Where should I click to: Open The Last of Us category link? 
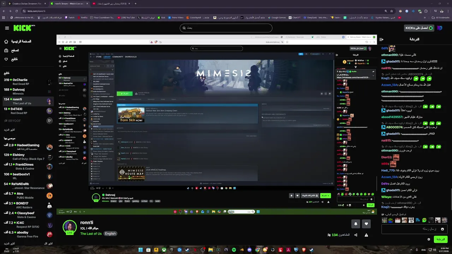(x=91, y=234)
